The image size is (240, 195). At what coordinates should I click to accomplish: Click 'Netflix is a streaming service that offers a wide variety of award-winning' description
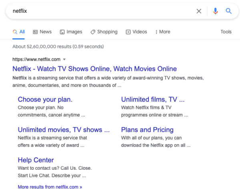click(x=108, y=82)
